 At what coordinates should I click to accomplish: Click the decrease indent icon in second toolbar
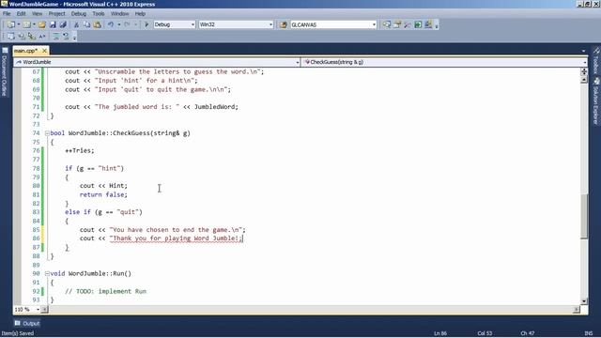pyautogui.click(x=22, y=37)
